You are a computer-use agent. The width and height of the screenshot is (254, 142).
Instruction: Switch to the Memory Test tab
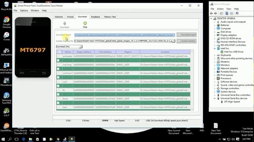(x=110, y=17)
